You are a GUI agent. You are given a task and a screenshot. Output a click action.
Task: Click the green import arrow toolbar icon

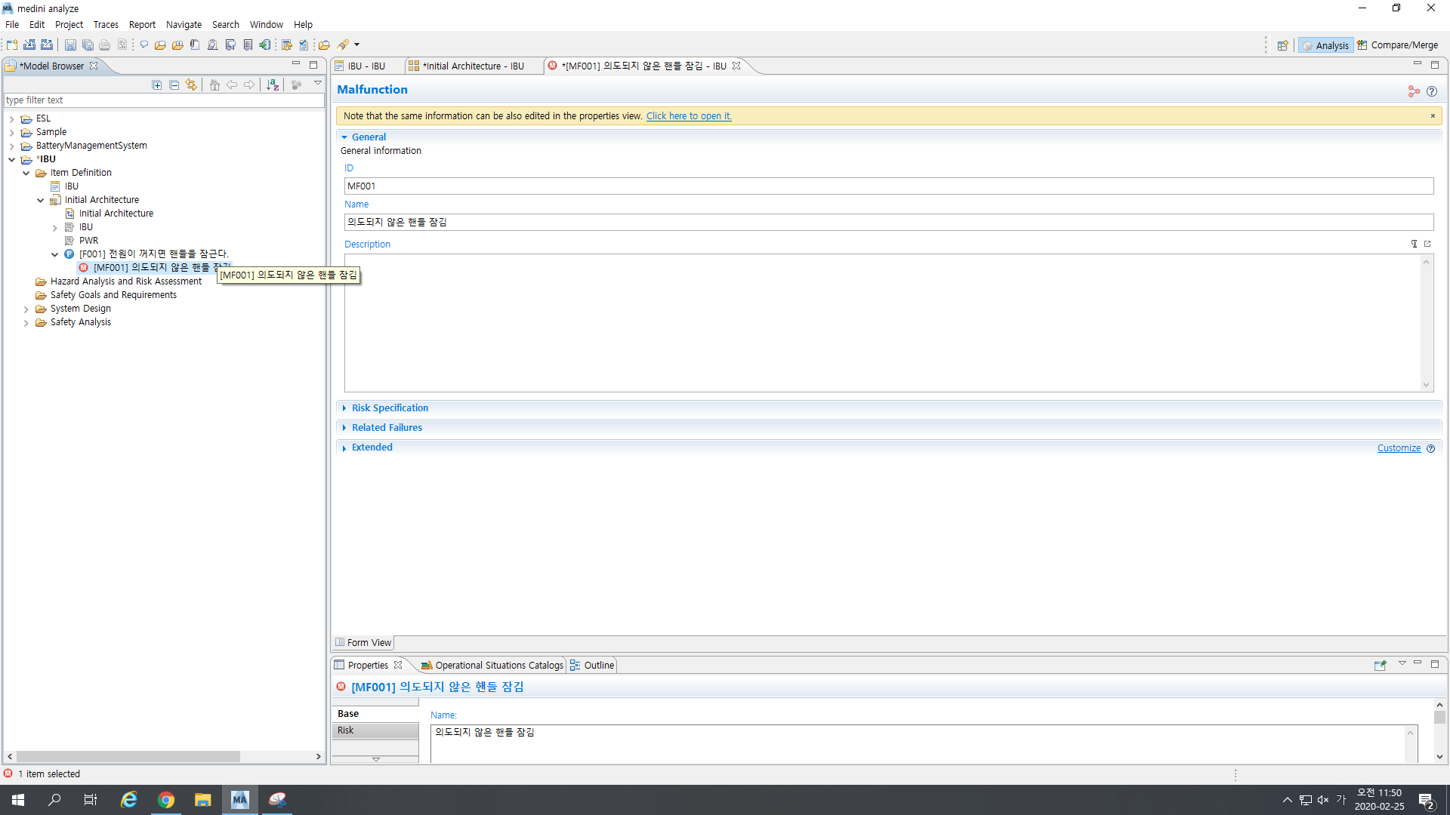(x=264, y=45)
